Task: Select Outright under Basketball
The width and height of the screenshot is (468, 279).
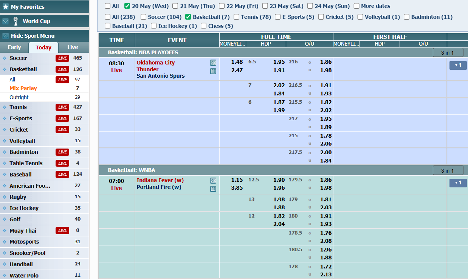Action: pyautogui.click(x=19, y=97)
